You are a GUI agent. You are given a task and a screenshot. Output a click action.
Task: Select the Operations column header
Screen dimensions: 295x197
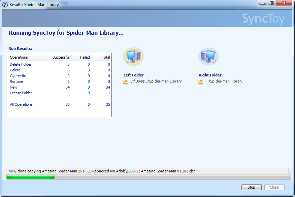25,57
